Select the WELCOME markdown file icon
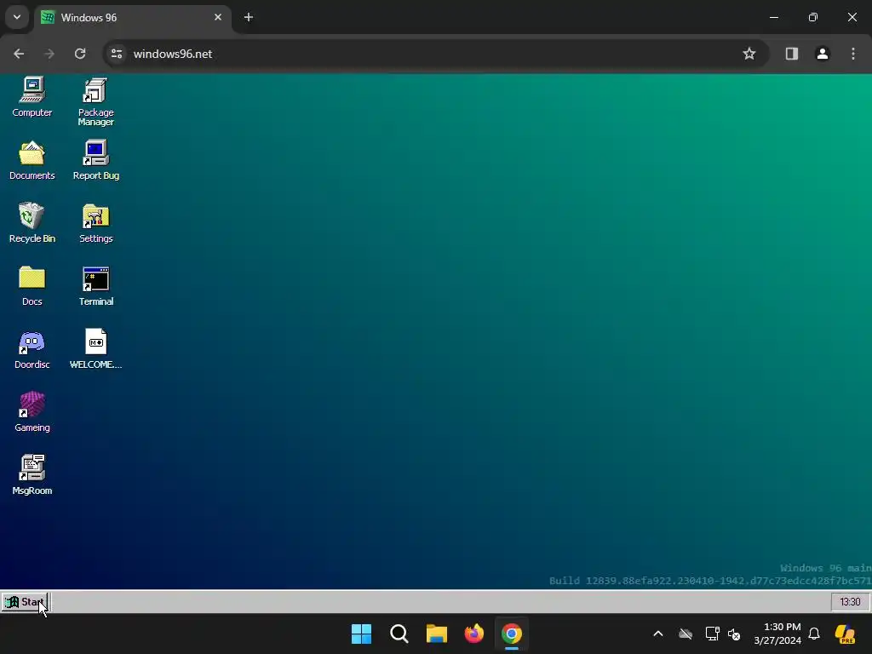 pyautogui.click(x=95, y=349)
